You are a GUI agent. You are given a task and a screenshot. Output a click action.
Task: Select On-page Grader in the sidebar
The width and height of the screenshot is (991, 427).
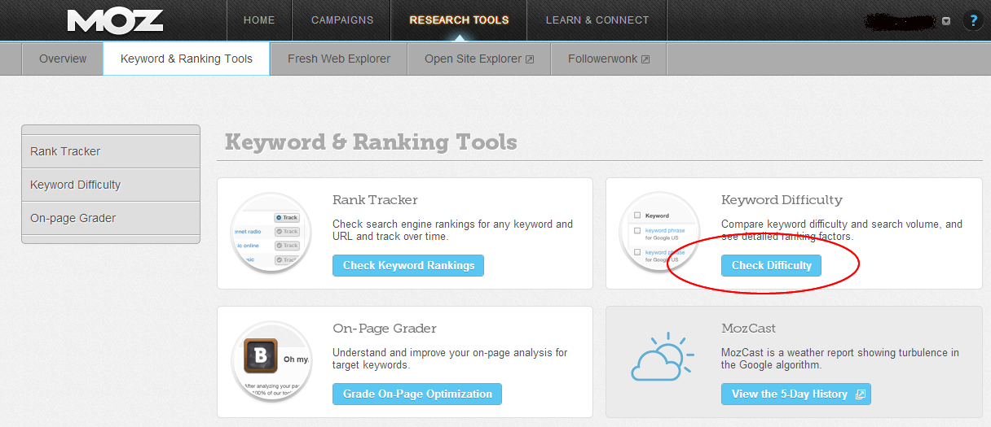click(x=111, y=218)
